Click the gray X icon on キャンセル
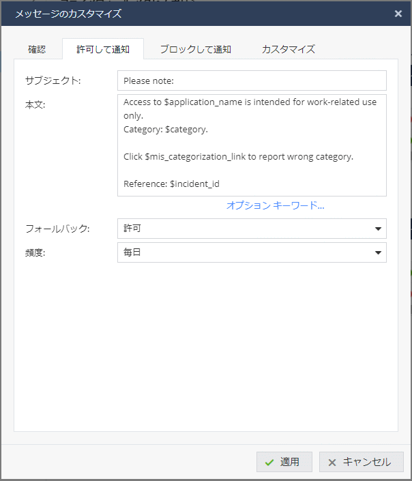 point(332,462)
